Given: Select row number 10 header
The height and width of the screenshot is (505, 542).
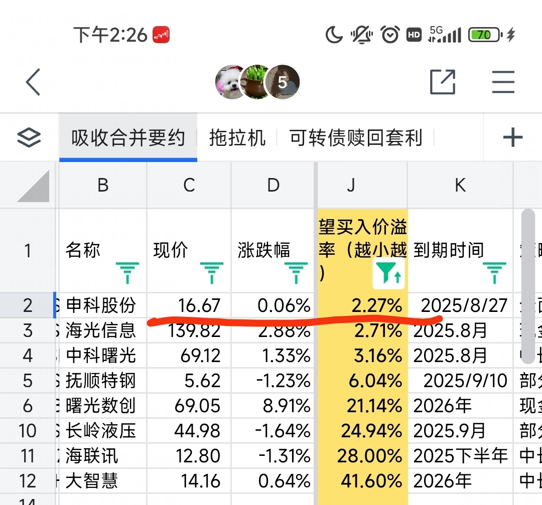Looking at the screenshot, I should (28, 431).
